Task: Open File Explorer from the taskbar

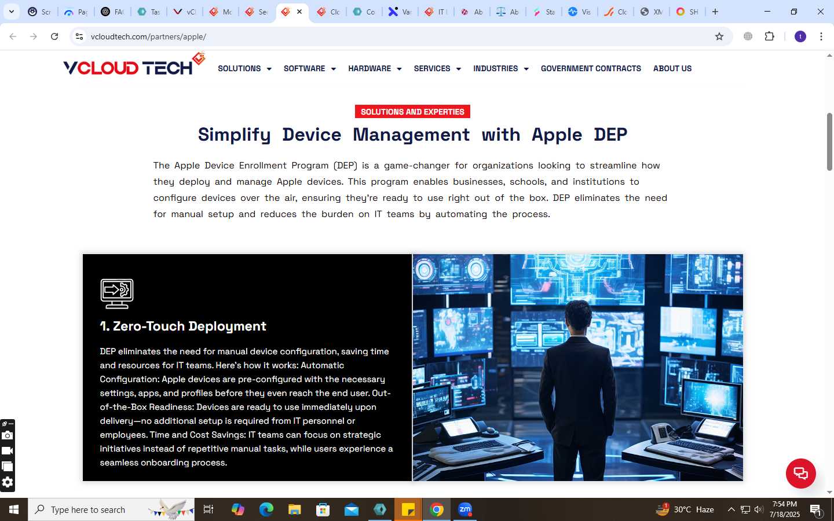Action: click(294, 509)
